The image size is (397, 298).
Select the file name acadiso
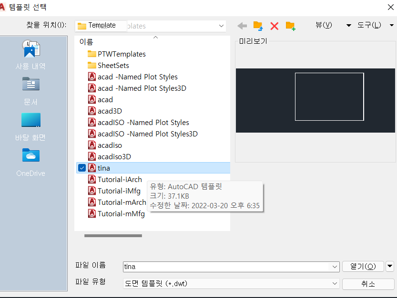pyautogui.click(x=110, y=145)
